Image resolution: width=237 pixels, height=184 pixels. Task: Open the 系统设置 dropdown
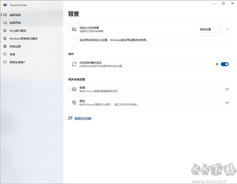210,30
